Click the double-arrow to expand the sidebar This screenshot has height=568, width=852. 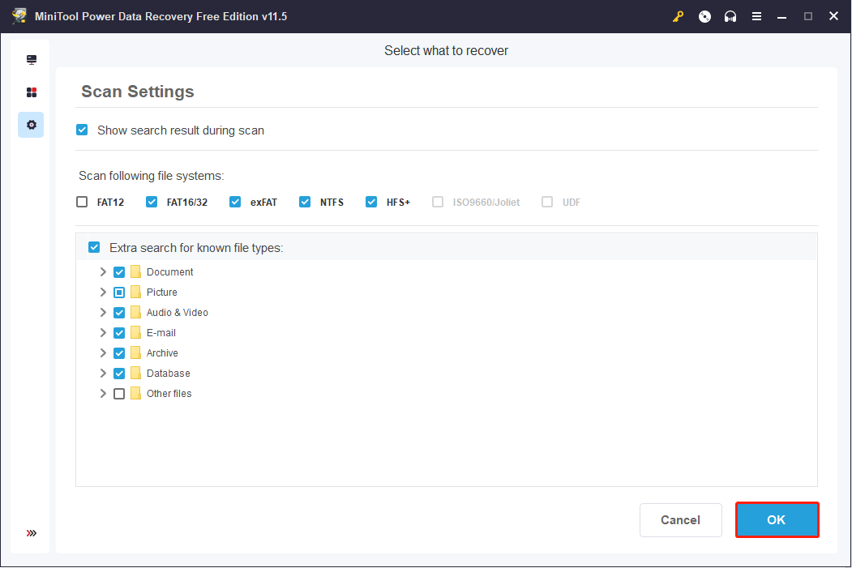click(x=31, y=533)
